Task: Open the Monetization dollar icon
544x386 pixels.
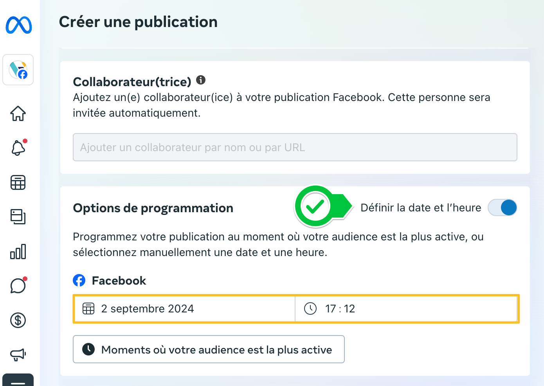Action: pyautogui.click(x=18, y=320)
